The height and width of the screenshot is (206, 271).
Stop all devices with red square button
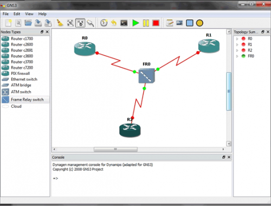156,23
